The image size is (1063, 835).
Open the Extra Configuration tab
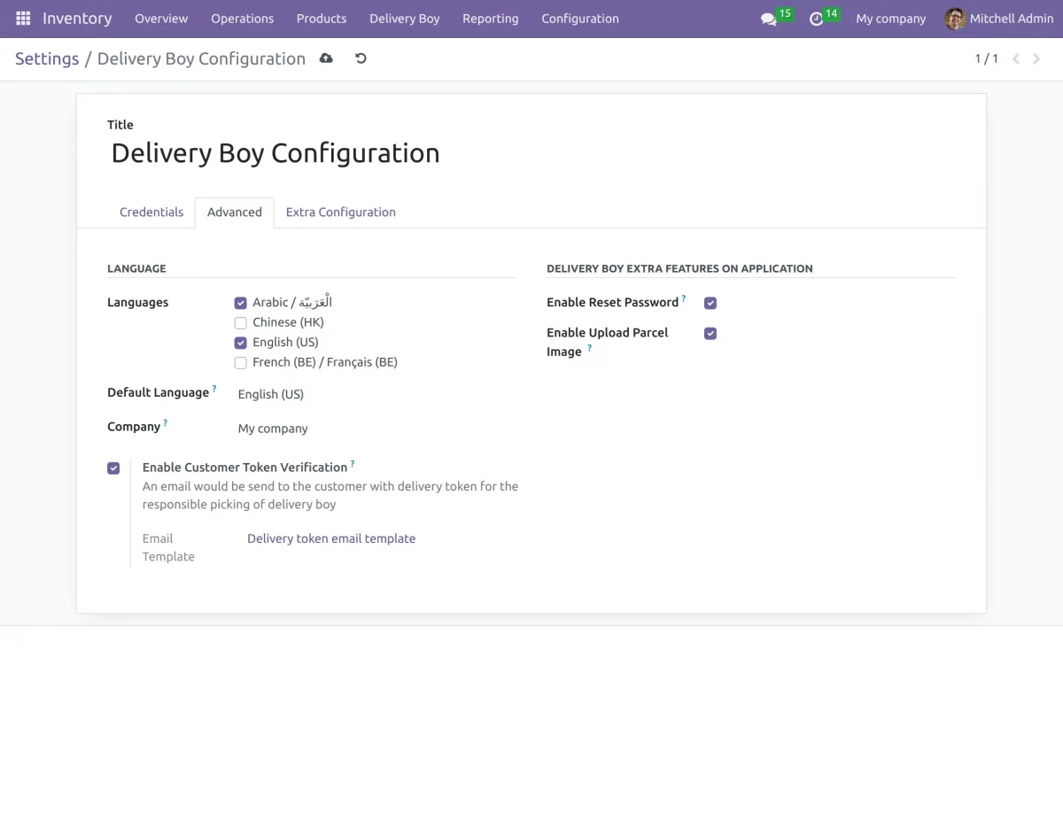340,212
